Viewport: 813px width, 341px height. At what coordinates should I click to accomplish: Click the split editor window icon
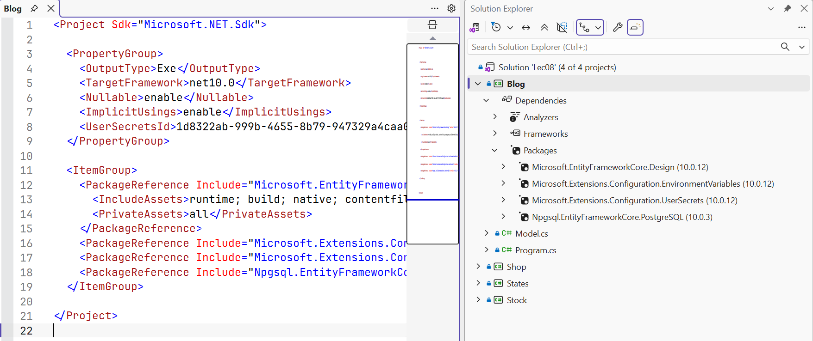432,25
